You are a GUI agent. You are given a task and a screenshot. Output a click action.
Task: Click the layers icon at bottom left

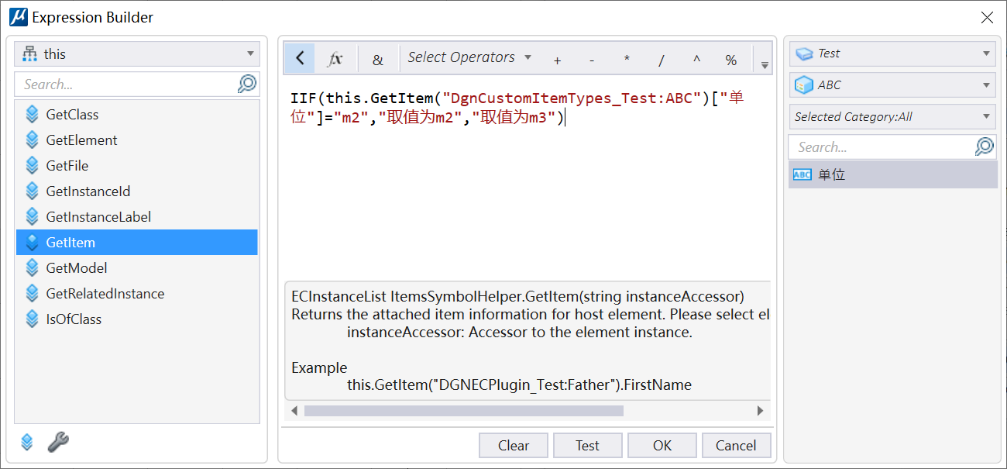coord(27,442)
